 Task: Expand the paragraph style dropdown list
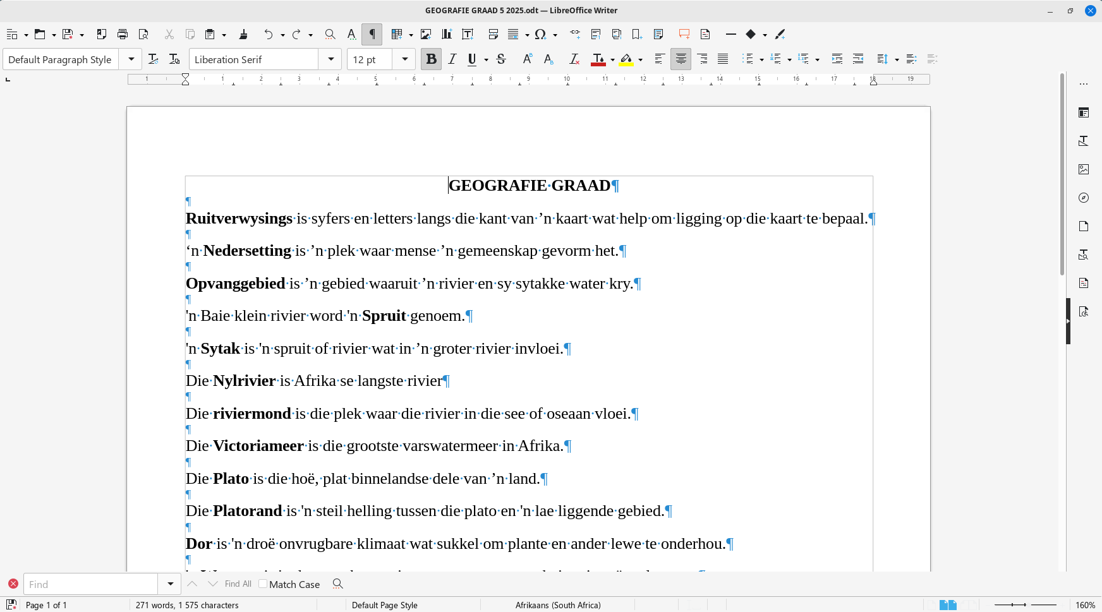click(x=131, y=59)
